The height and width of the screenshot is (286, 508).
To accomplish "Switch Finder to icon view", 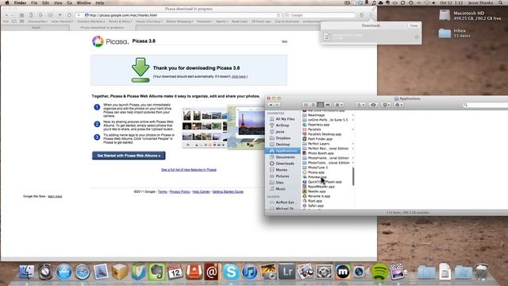I will pyautogui.click(x=306, y=105).
